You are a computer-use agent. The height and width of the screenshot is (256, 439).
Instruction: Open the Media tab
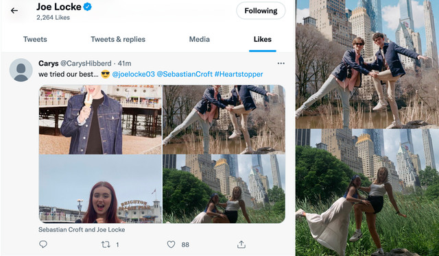(200, 40)
